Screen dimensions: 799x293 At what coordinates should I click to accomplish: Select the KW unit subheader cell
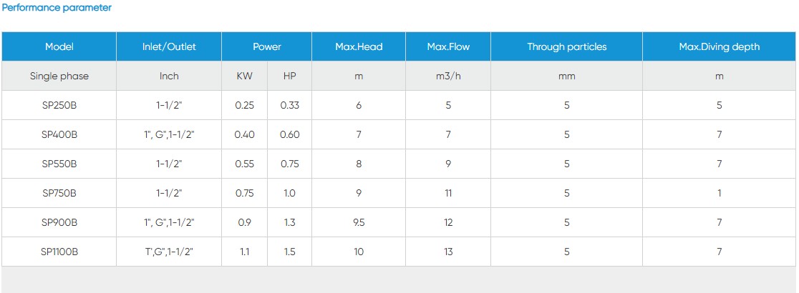(x=245, y=76)
